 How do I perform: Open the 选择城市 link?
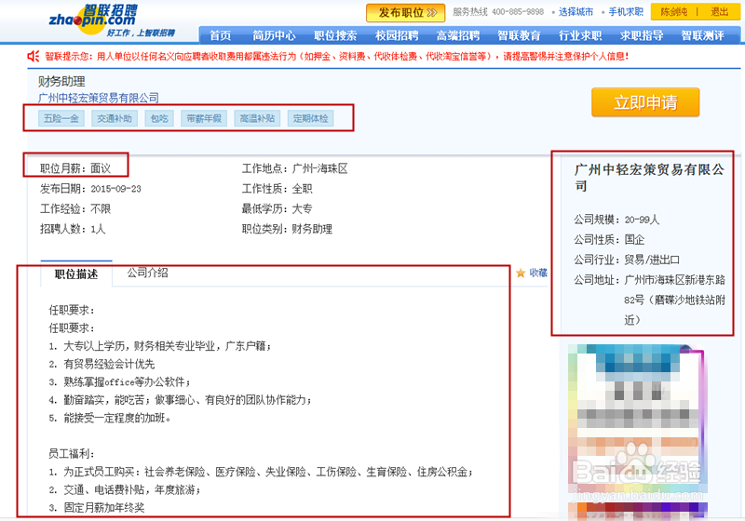[x=576, y=12]
